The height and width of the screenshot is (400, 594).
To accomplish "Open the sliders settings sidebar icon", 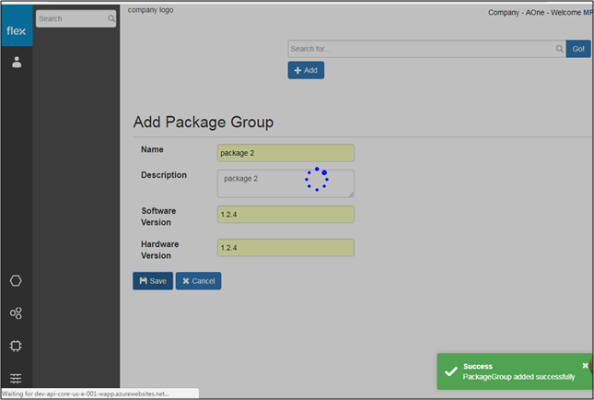I will tap(16, 378).
